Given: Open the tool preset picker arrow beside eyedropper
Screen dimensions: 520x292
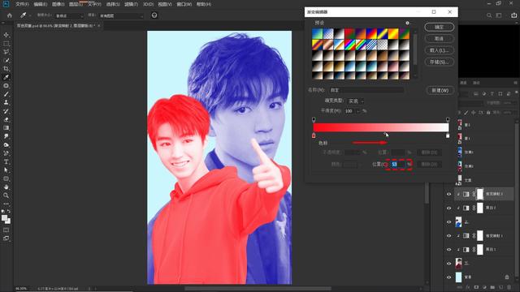Looking at the screenshot, I should point(30,15).
